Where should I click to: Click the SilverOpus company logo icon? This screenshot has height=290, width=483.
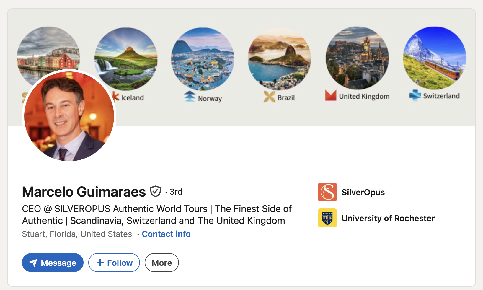pyautogui.click(x=327, y=192)
